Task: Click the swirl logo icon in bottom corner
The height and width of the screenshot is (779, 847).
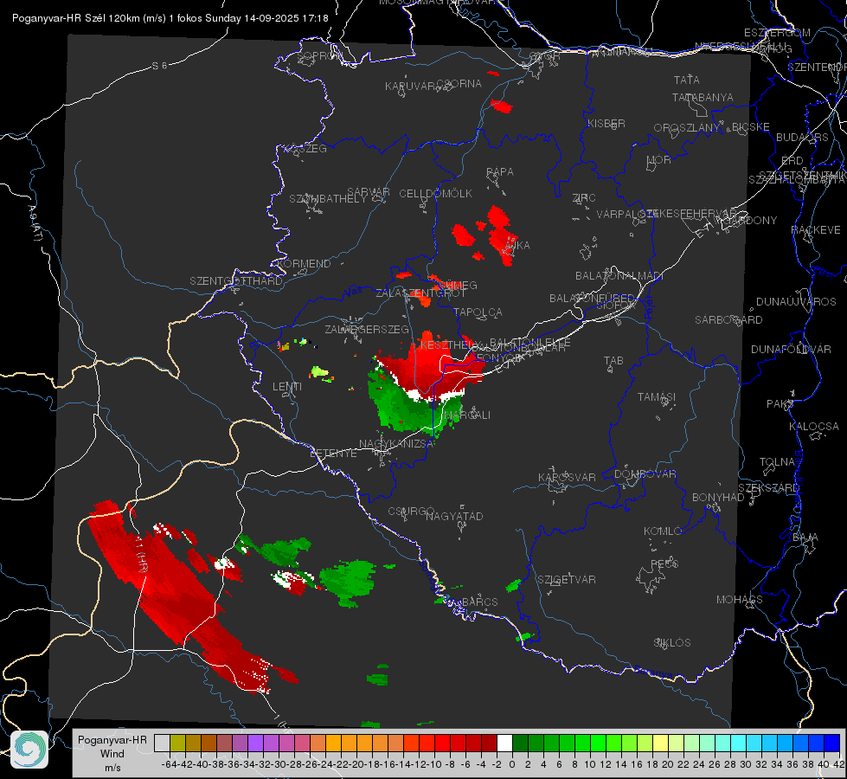Action: [29, 750]
